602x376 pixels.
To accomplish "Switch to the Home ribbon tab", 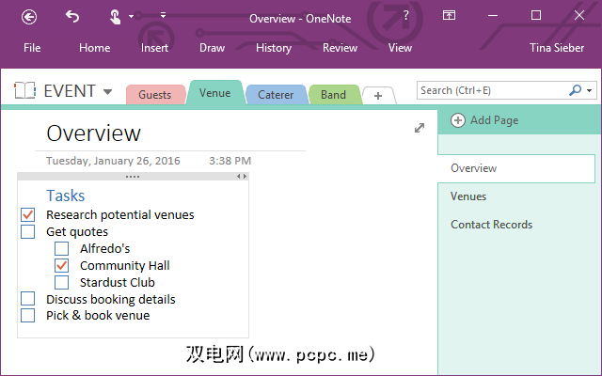I will click(94, 48).
